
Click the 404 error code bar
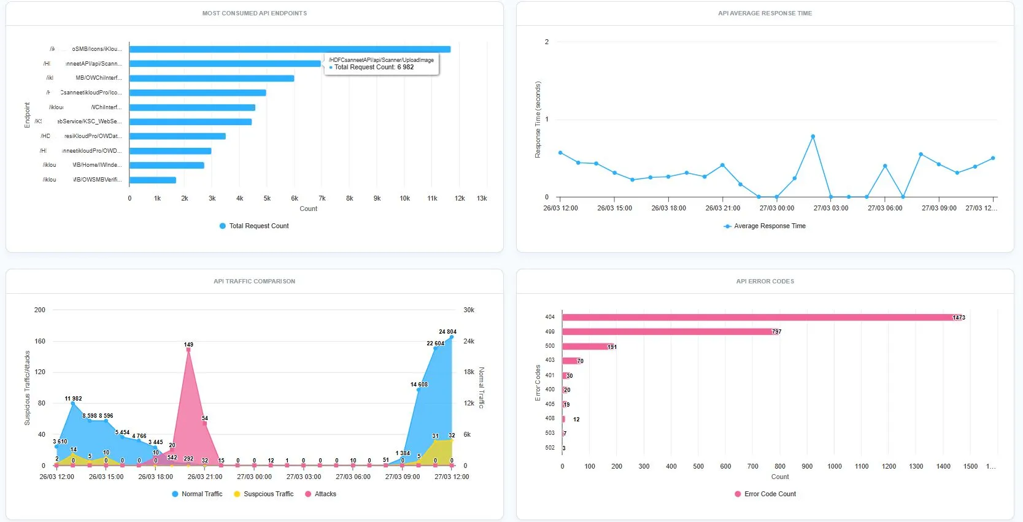pyautogui.click(x=761, y=318)
